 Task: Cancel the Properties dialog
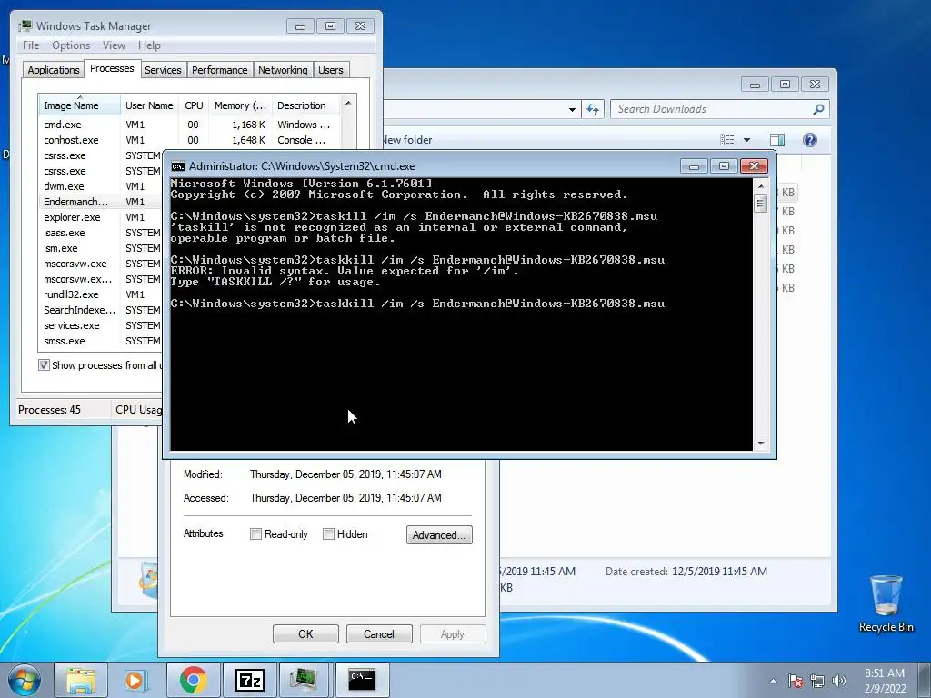[x=379, y=633]
